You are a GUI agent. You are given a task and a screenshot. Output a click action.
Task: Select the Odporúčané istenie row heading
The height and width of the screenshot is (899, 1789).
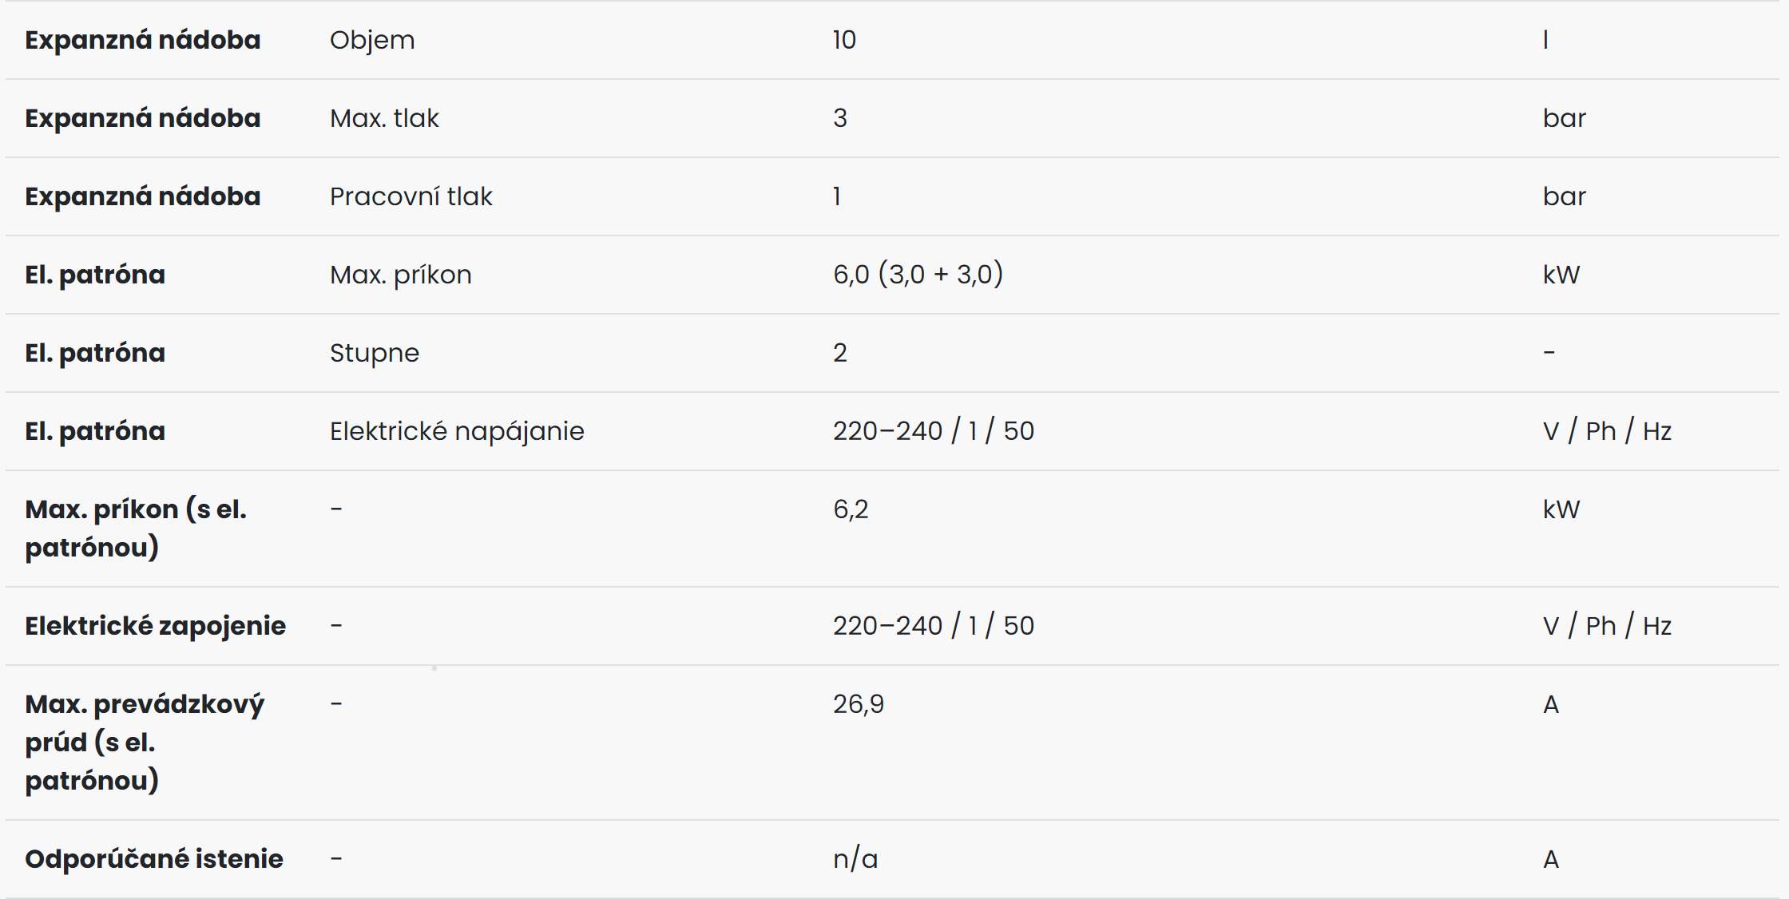pyautogui.click(x=154, y=859)
